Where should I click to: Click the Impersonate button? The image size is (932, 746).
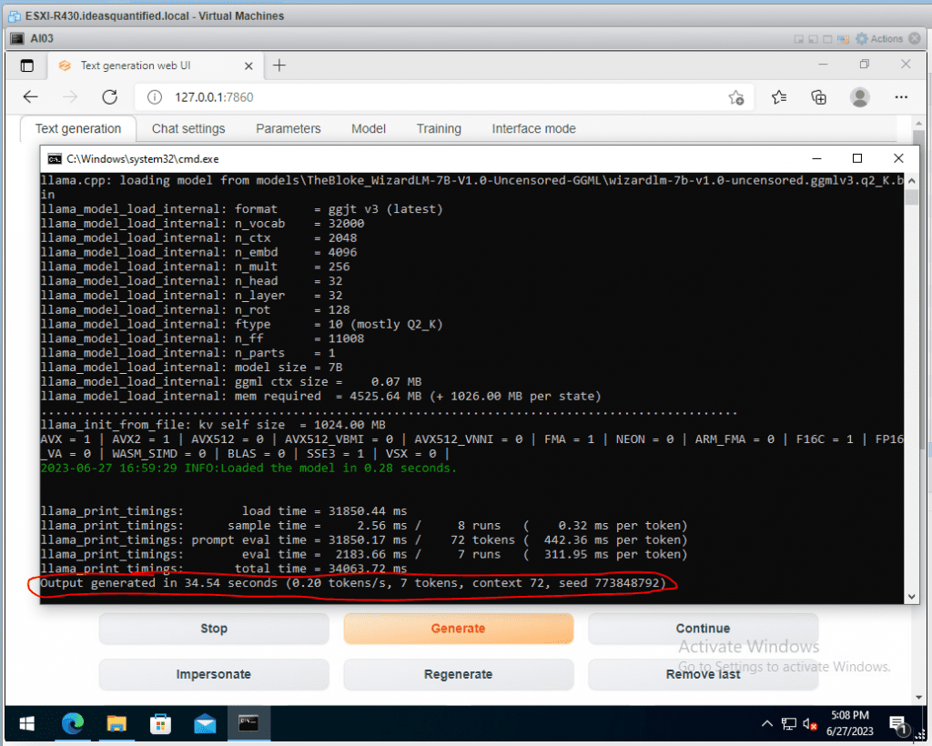(214, 675)
